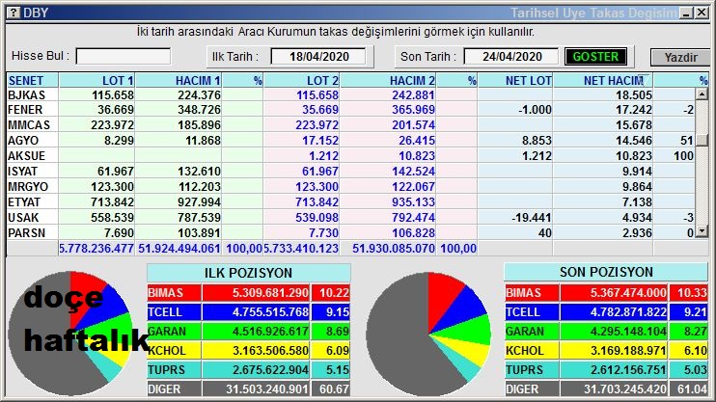Viewport: 716px width, 402px height.
Task: Click BIMAS value 5.367.474.000
Action: point(628,292)
